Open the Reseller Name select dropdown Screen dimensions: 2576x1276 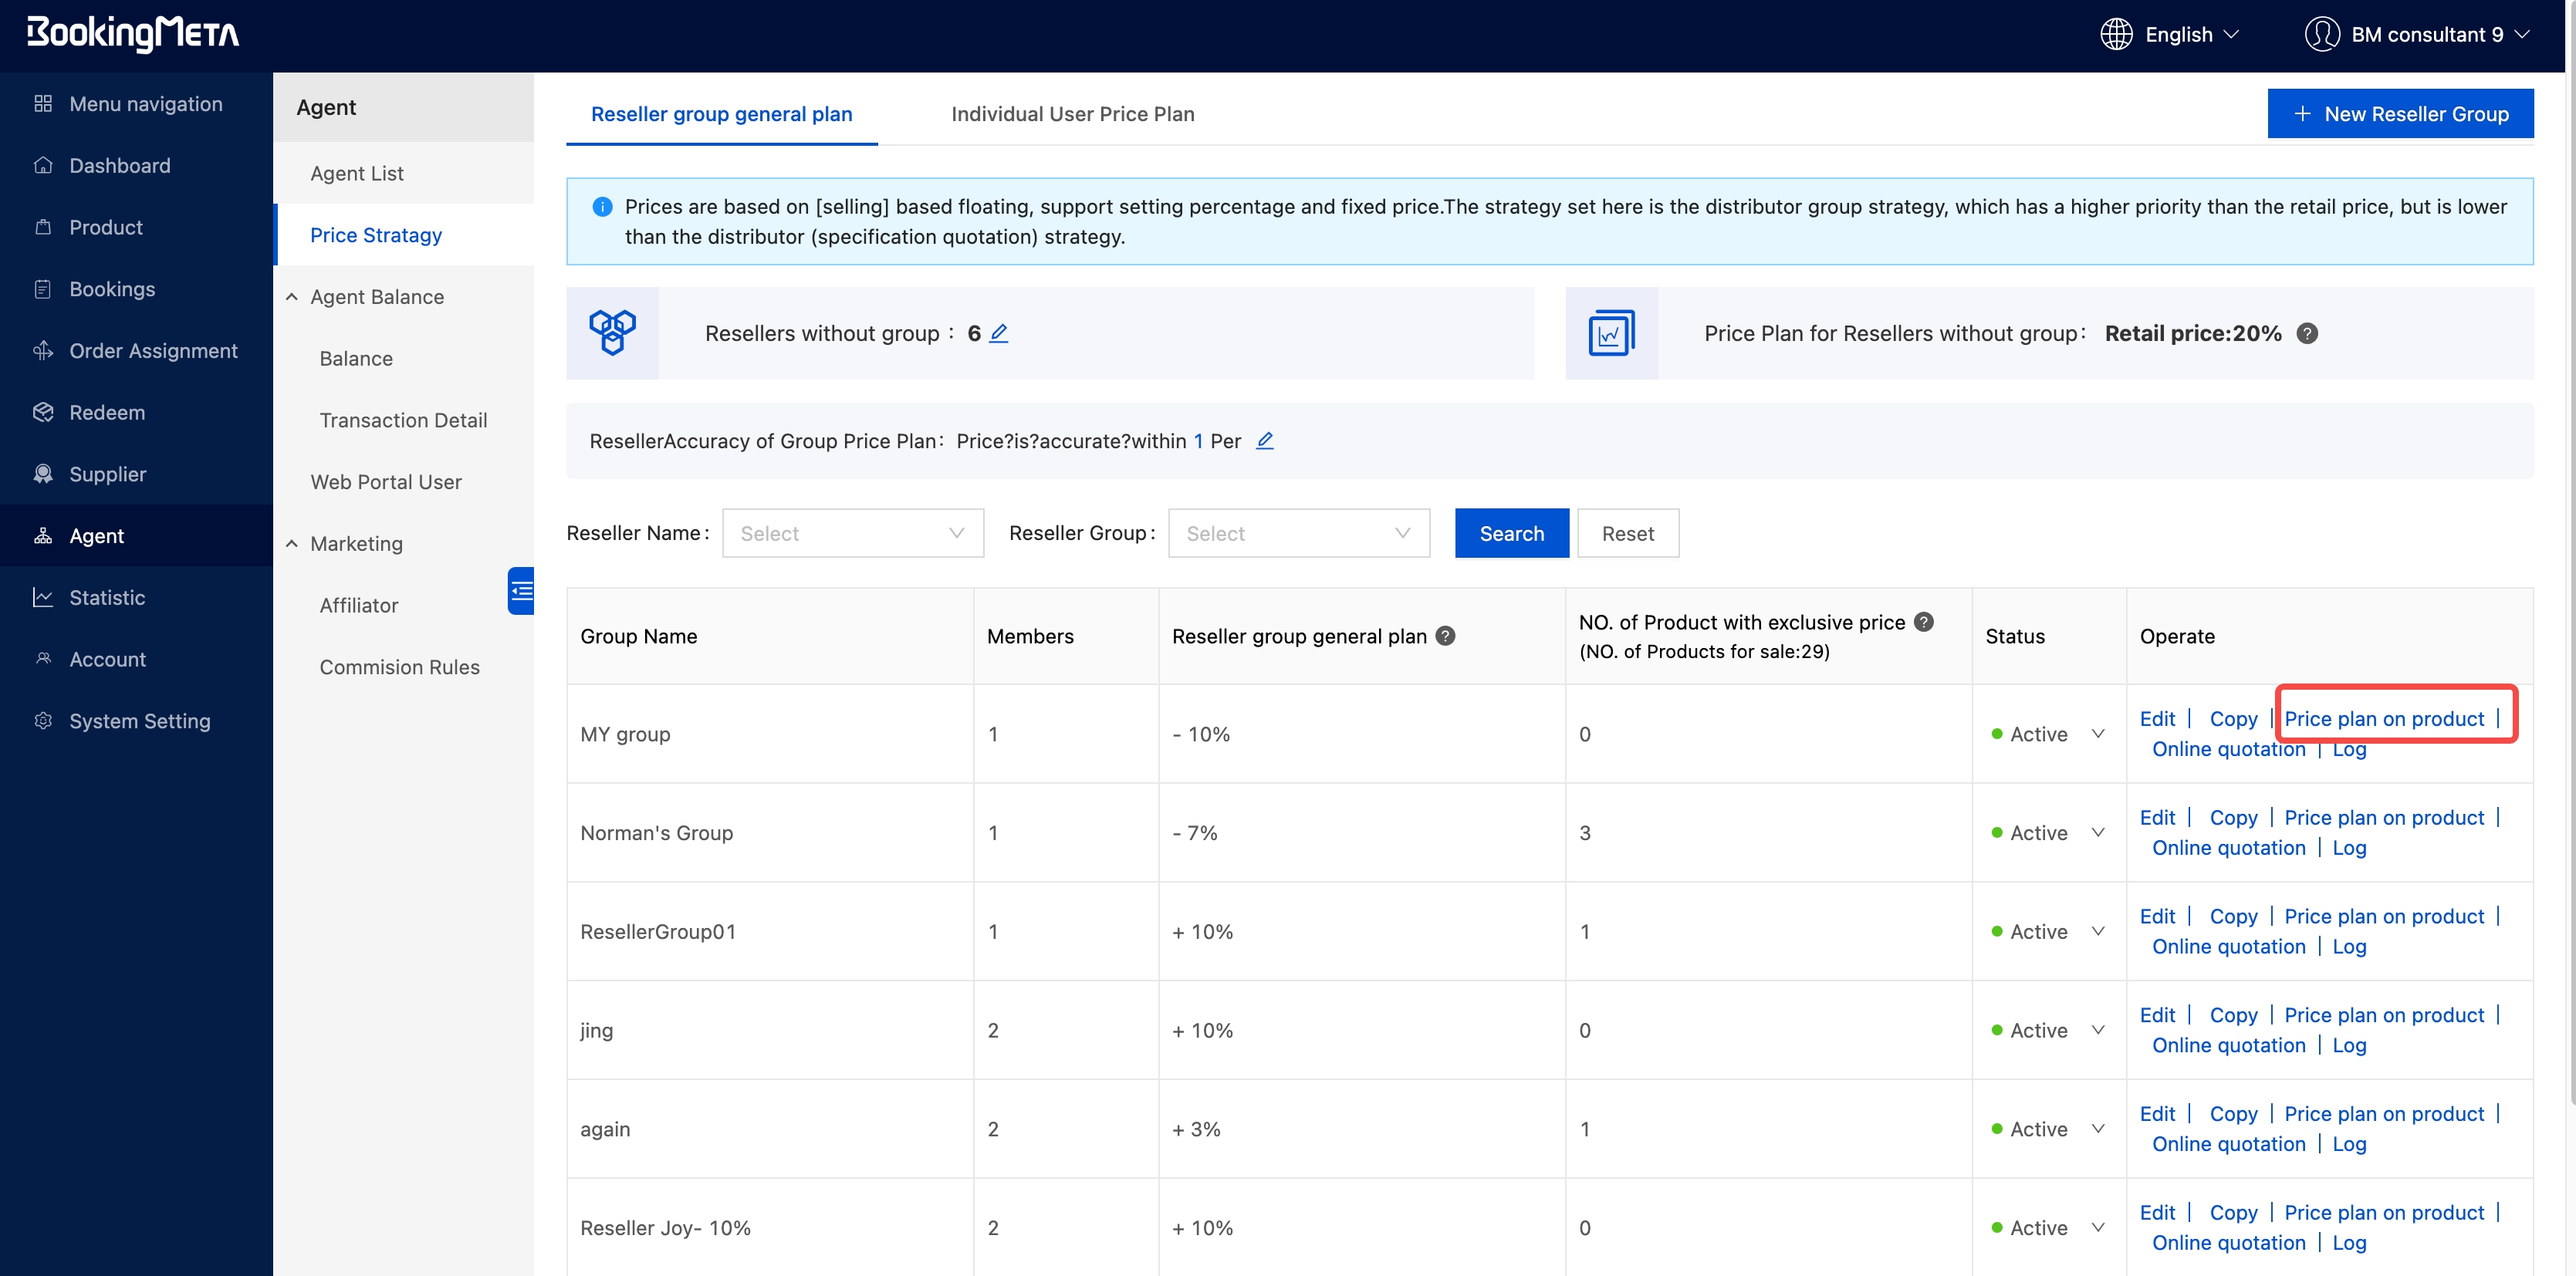pyautogui.click(x=852, y=533)
